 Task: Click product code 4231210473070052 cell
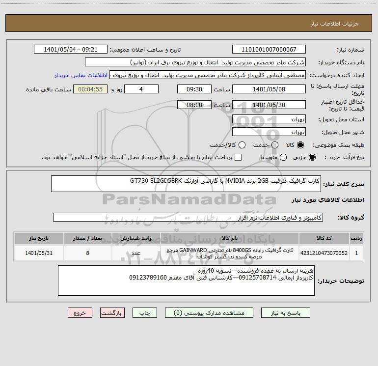click(324, 253)
